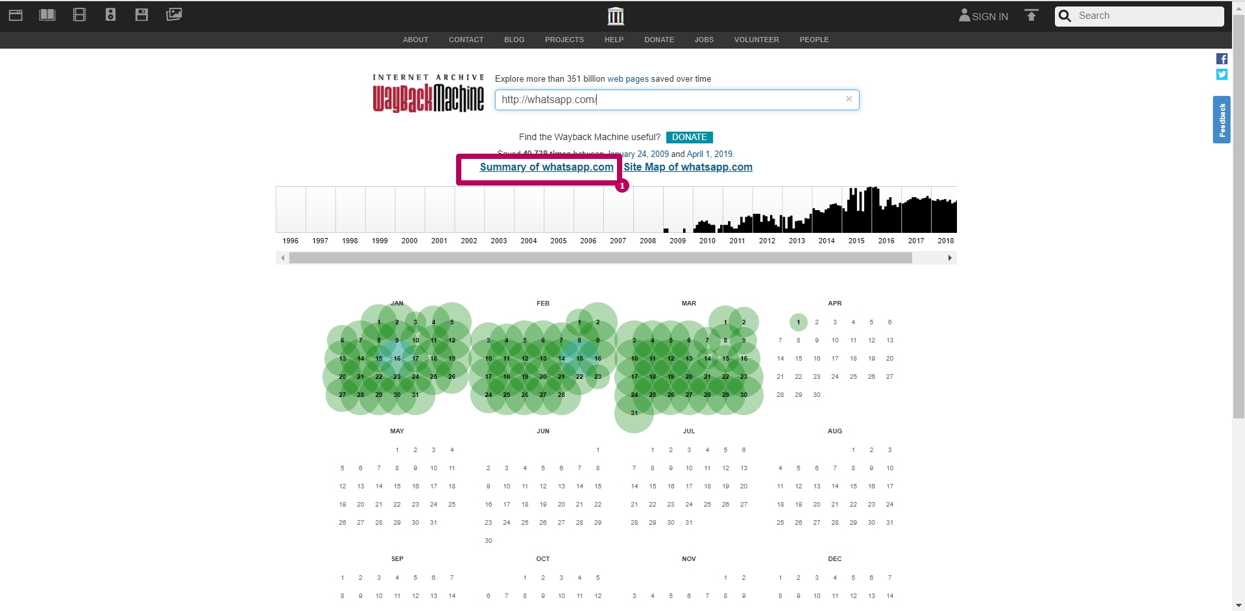The height and width of the screenshot is (611, 1245).
Task: Open March 31 snapshot in calendar
Action: 634,413
